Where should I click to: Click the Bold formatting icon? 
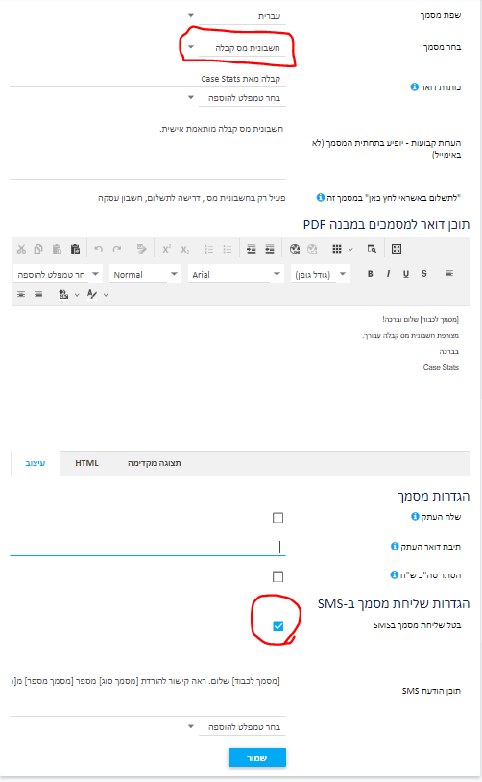point(371,273)
